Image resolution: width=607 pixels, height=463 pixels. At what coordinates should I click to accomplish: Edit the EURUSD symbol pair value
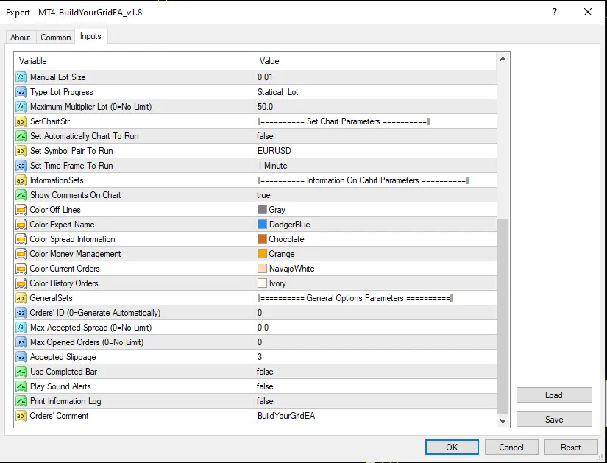(375, 151)
